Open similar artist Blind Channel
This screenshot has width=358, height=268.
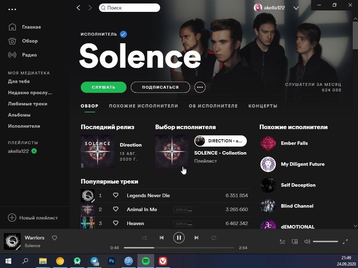297,206
